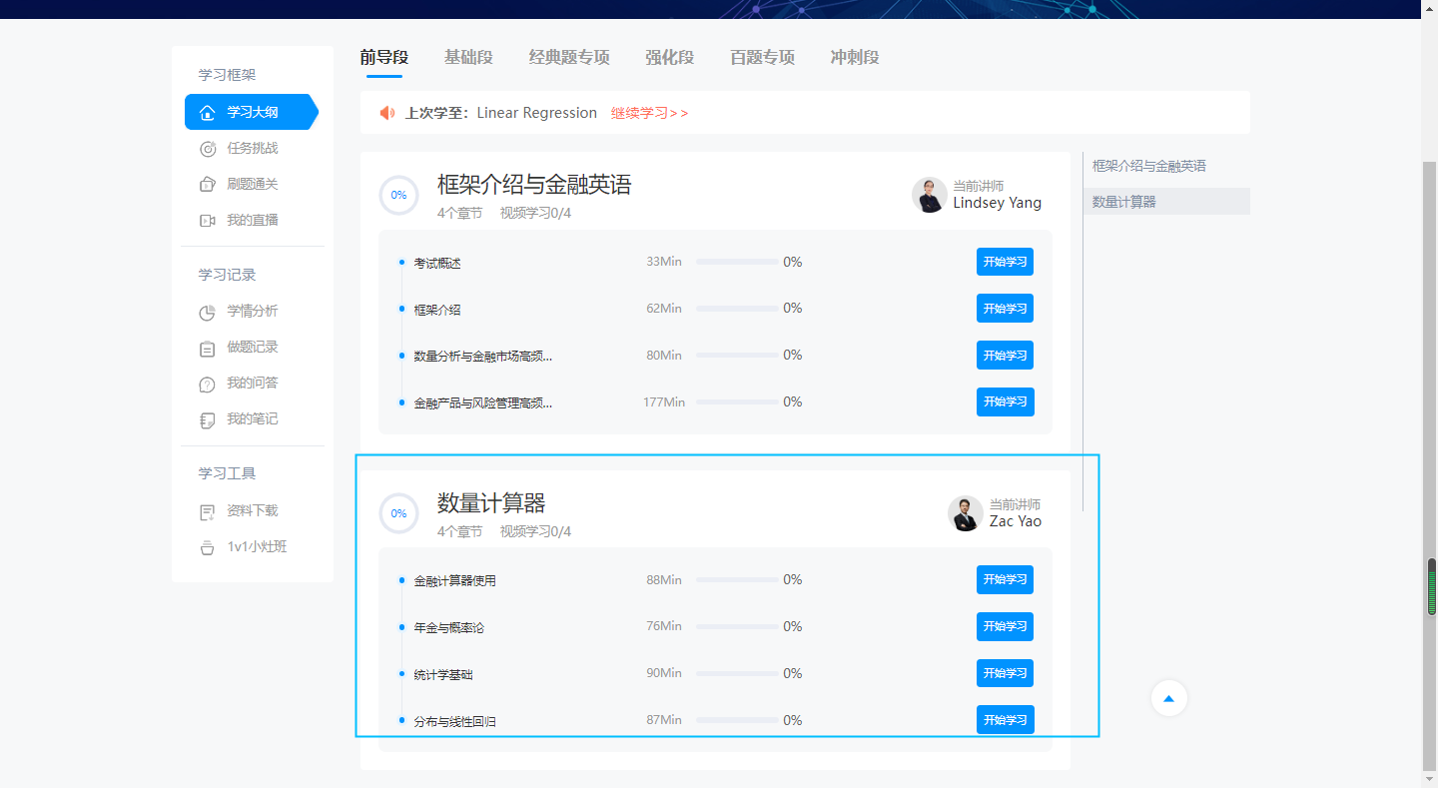Click the 学情分析 pie chart icon
Image resolution: width=1438 pixels, height=788 pixels.
(x=208, y=313)
